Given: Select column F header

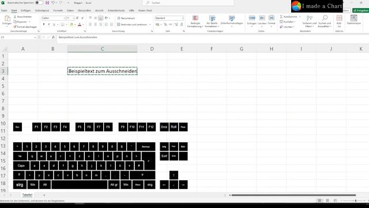Looking at the screenshot, I should [212, 49].
